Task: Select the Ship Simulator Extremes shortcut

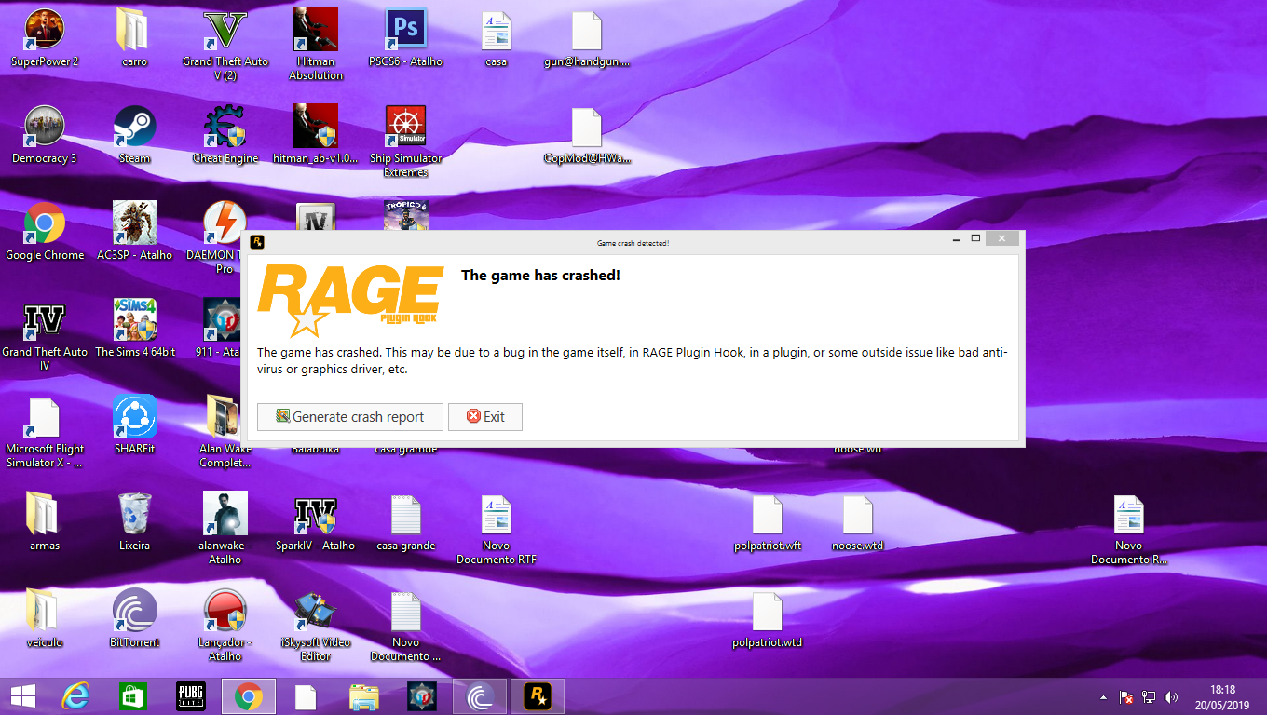Action: click(x=405, y=142)
